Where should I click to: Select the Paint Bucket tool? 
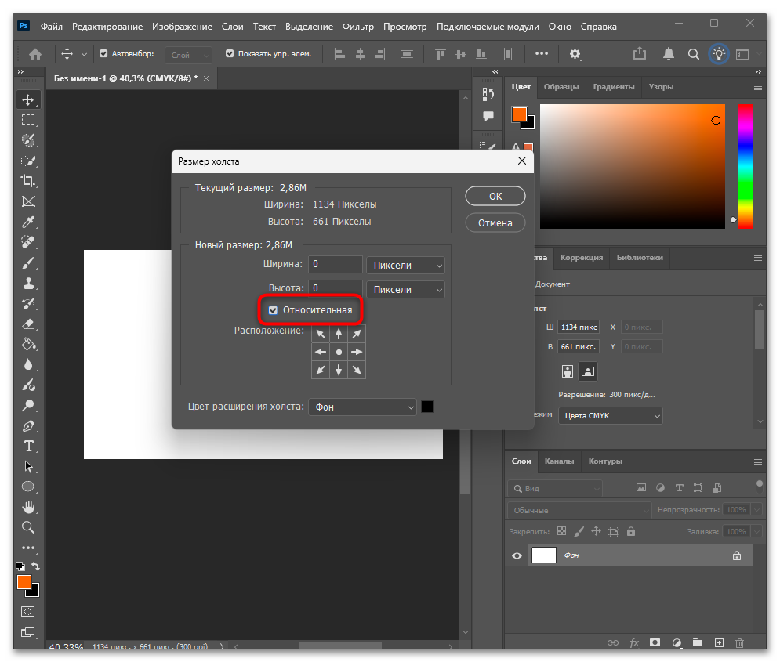pos(28,344)
